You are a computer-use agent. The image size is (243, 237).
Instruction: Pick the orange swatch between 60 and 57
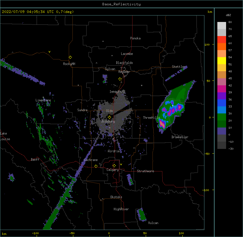click(x=222, y=46)
